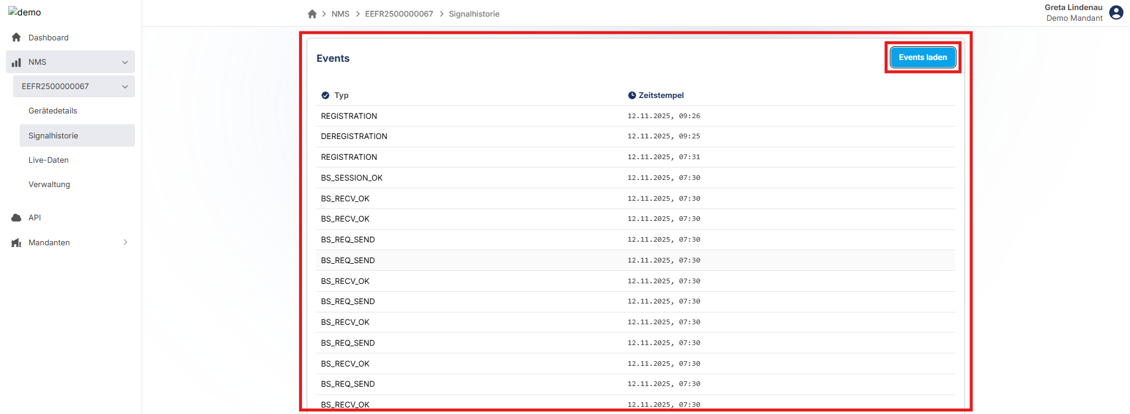Viewport: 1130px width, 414px height.
Task: Click the user account avatar icon
Action: pyautogui.click(x=1116, y=12)
